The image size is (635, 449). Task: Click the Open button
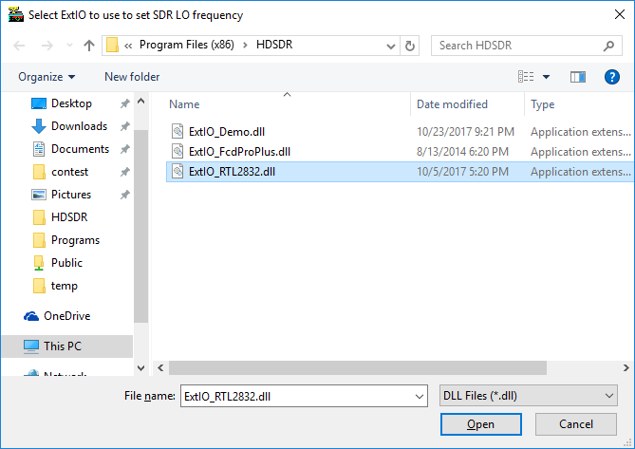tap(480, 424)
